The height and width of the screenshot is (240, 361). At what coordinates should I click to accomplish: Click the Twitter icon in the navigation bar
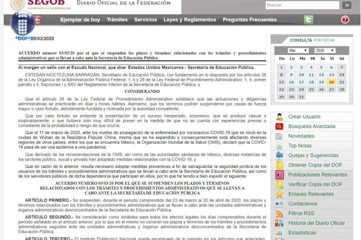308,20
